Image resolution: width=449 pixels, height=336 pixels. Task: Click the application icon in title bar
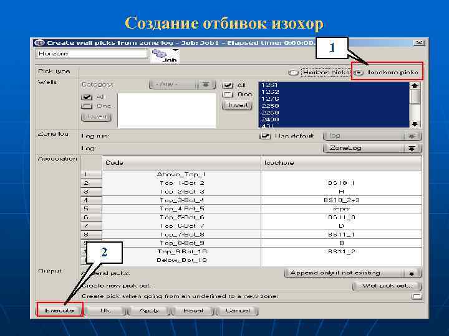pos(39,43)
